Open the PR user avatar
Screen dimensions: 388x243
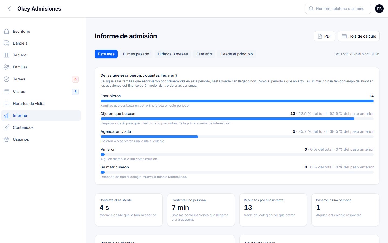[x=379, y=9]
